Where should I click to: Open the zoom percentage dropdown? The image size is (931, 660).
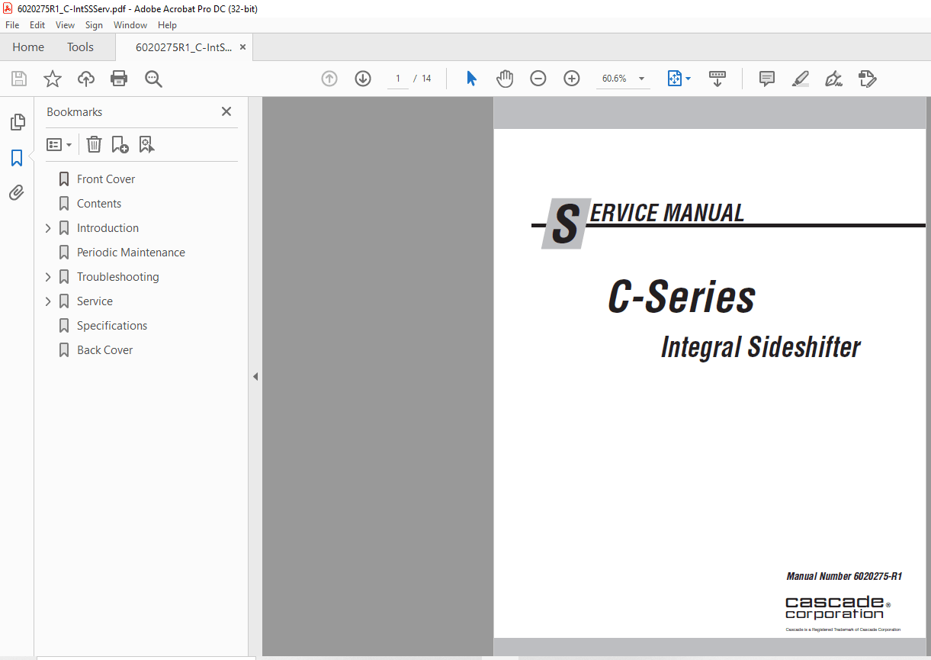tap(641, 79)
